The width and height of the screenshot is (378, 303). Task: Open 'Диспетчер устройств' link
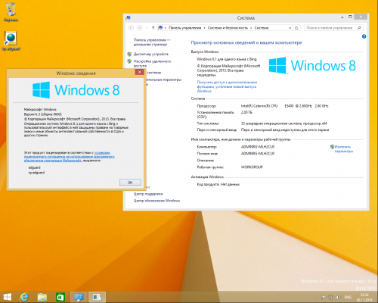[x=150, y=54]
